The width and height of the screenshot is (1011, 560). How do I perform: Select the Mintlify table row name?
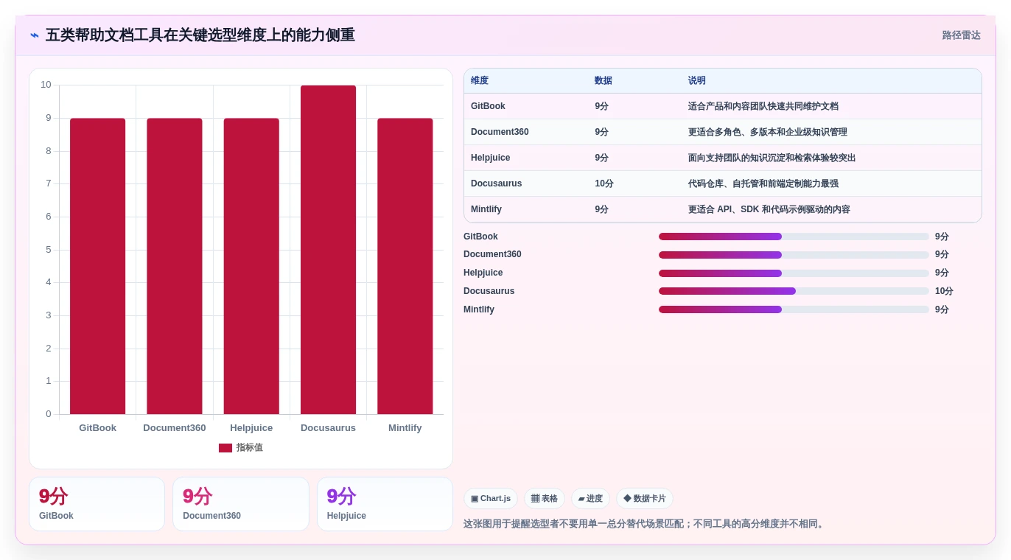pos(486,209)
